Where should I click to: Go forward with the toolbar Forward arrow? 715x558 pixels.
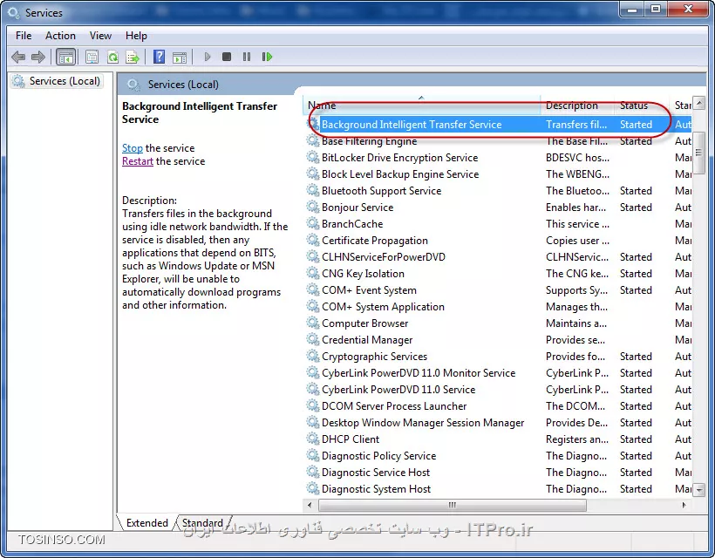point(38,57)
